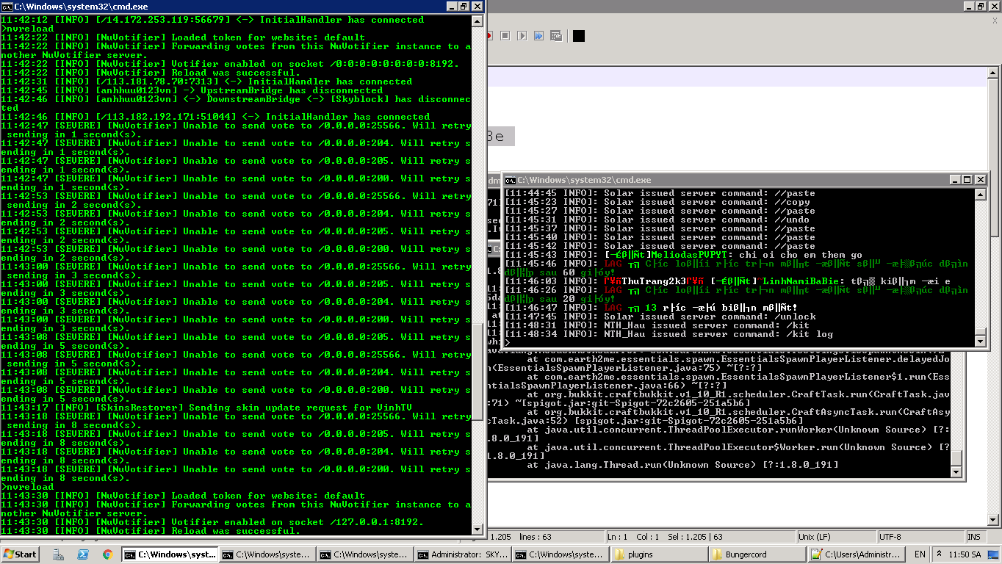
Task: Run macro multiple times icon
Action: (x=538, y=36)
